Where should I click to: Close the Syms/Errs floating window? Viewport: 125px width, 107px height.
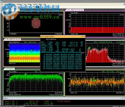tap(84, 36)
